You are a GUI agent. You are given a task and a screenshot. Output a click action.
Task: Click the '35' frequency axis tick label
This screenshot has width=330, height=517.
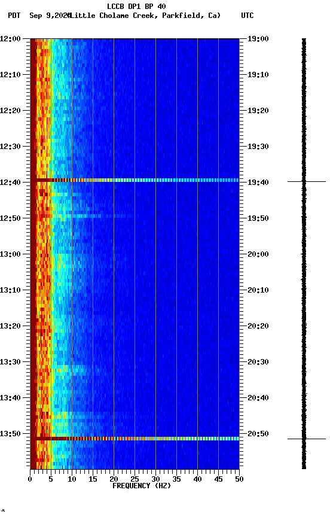point(176,479)
